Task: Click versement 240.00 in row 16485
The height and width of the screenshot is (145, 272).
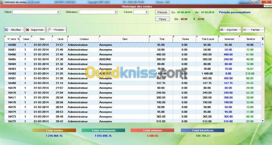Action: (228, 59)
